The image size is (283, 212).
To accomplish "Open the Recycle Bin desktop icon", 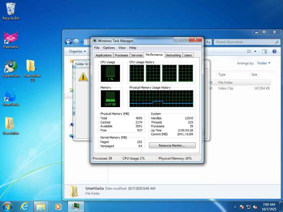I will (x=11, y=11).
